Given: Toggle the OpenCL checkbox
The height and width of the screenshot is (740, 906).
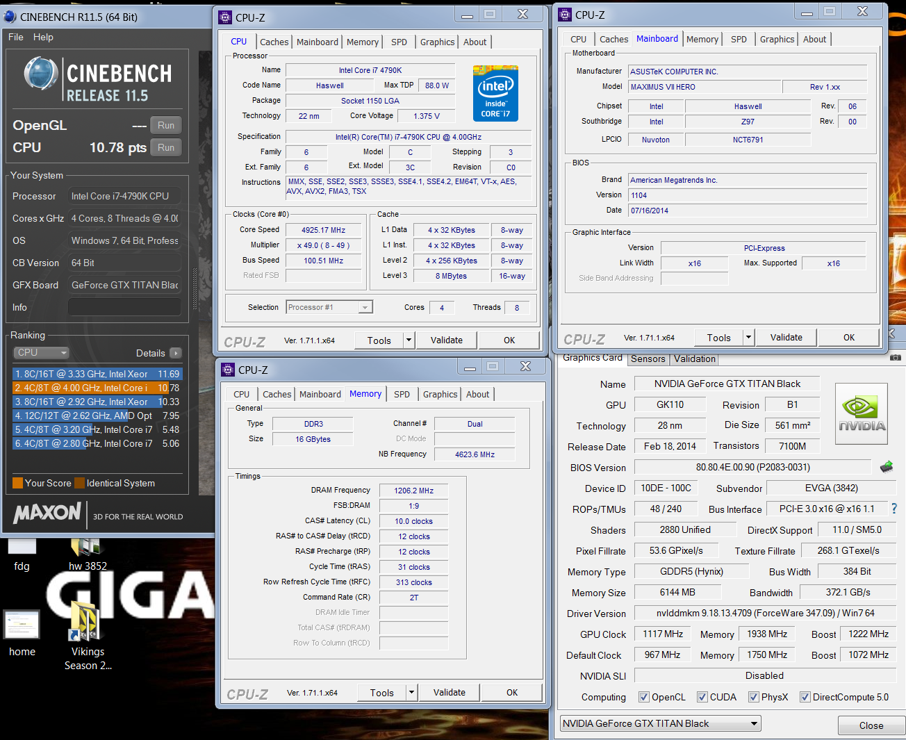Looking at the screenshot, I should [x=644, y=697].
